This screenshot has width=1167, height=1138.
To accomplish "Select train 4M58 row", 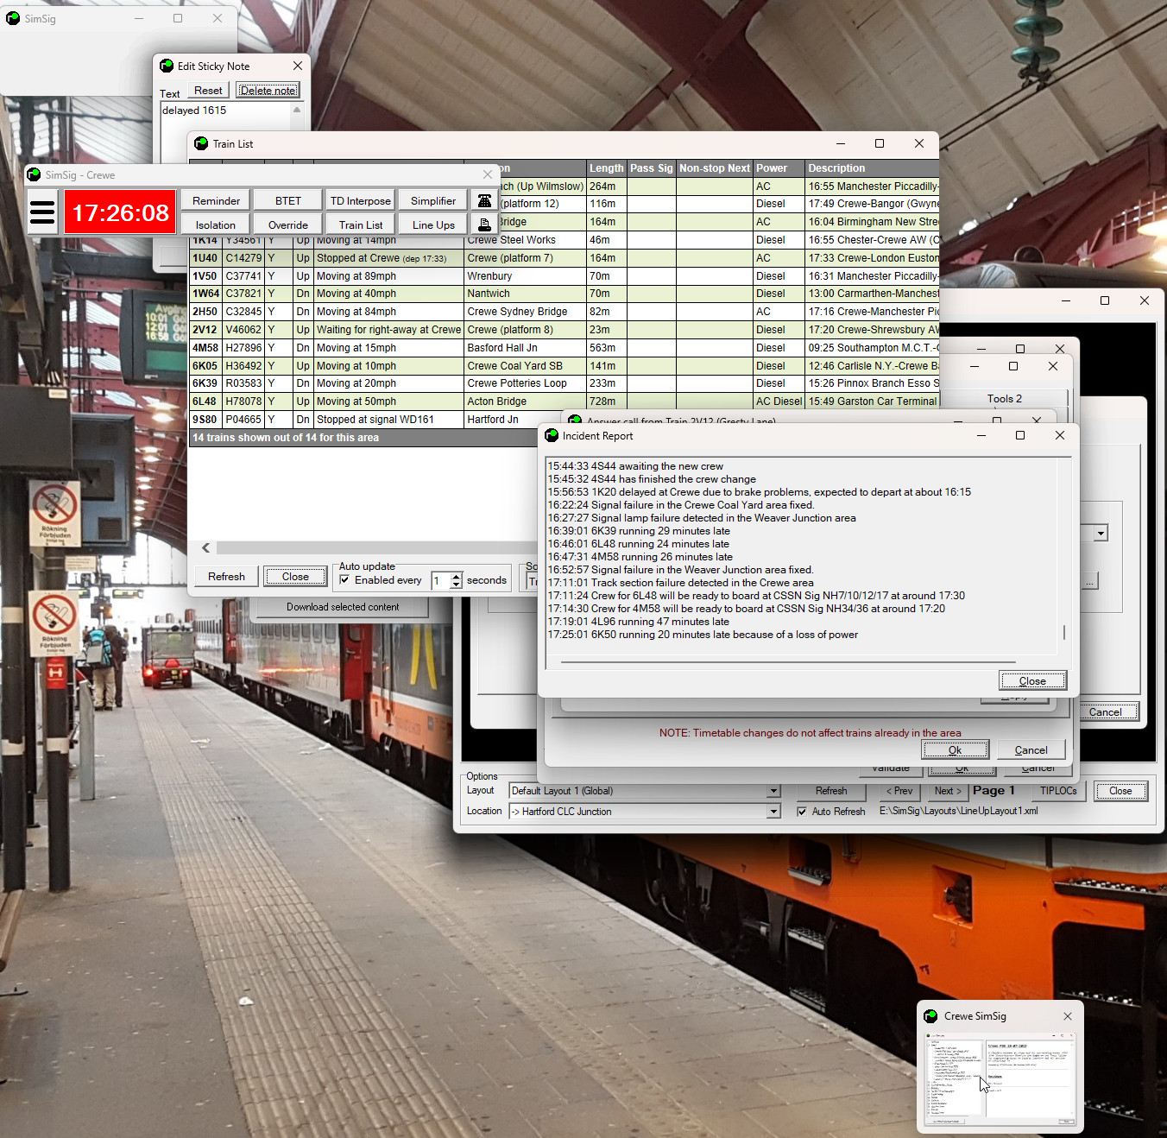I will 565,348.
